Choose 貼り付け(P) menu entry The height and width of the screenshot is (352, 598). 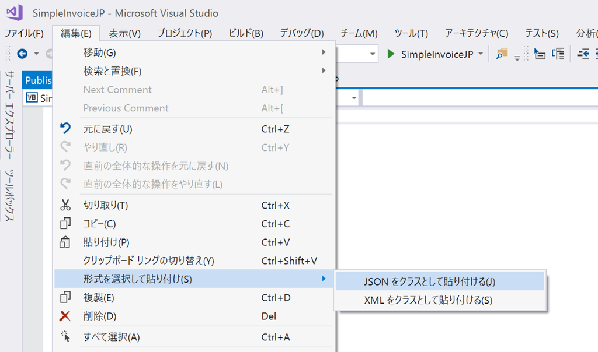coord(194,242)
